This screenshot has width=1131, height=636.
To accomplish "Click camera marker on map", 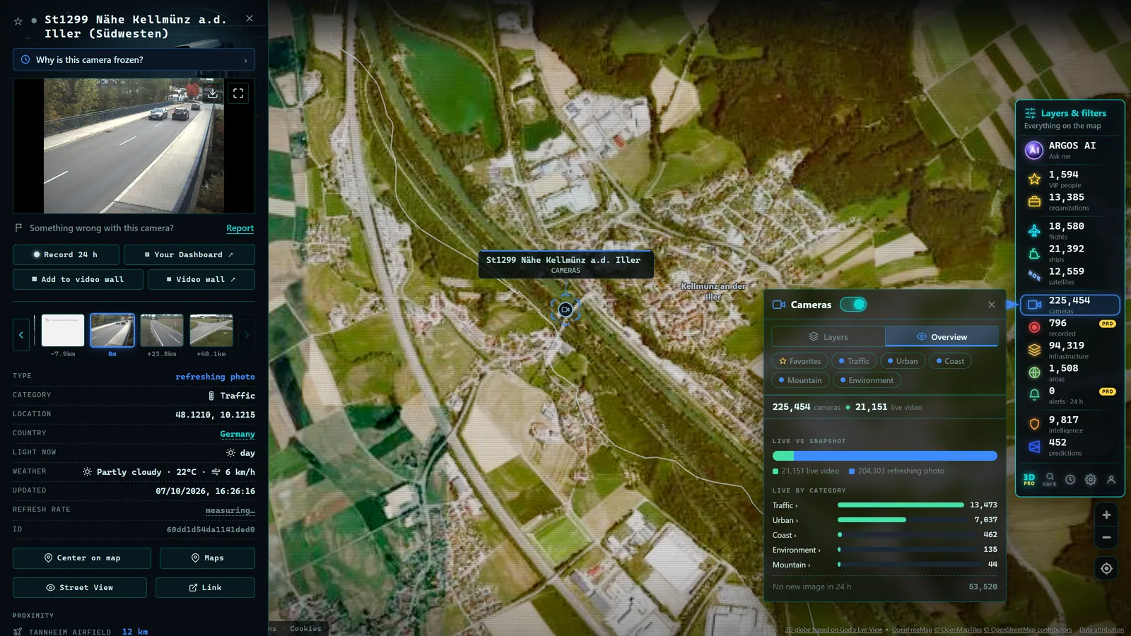I will tap(565, 310).
